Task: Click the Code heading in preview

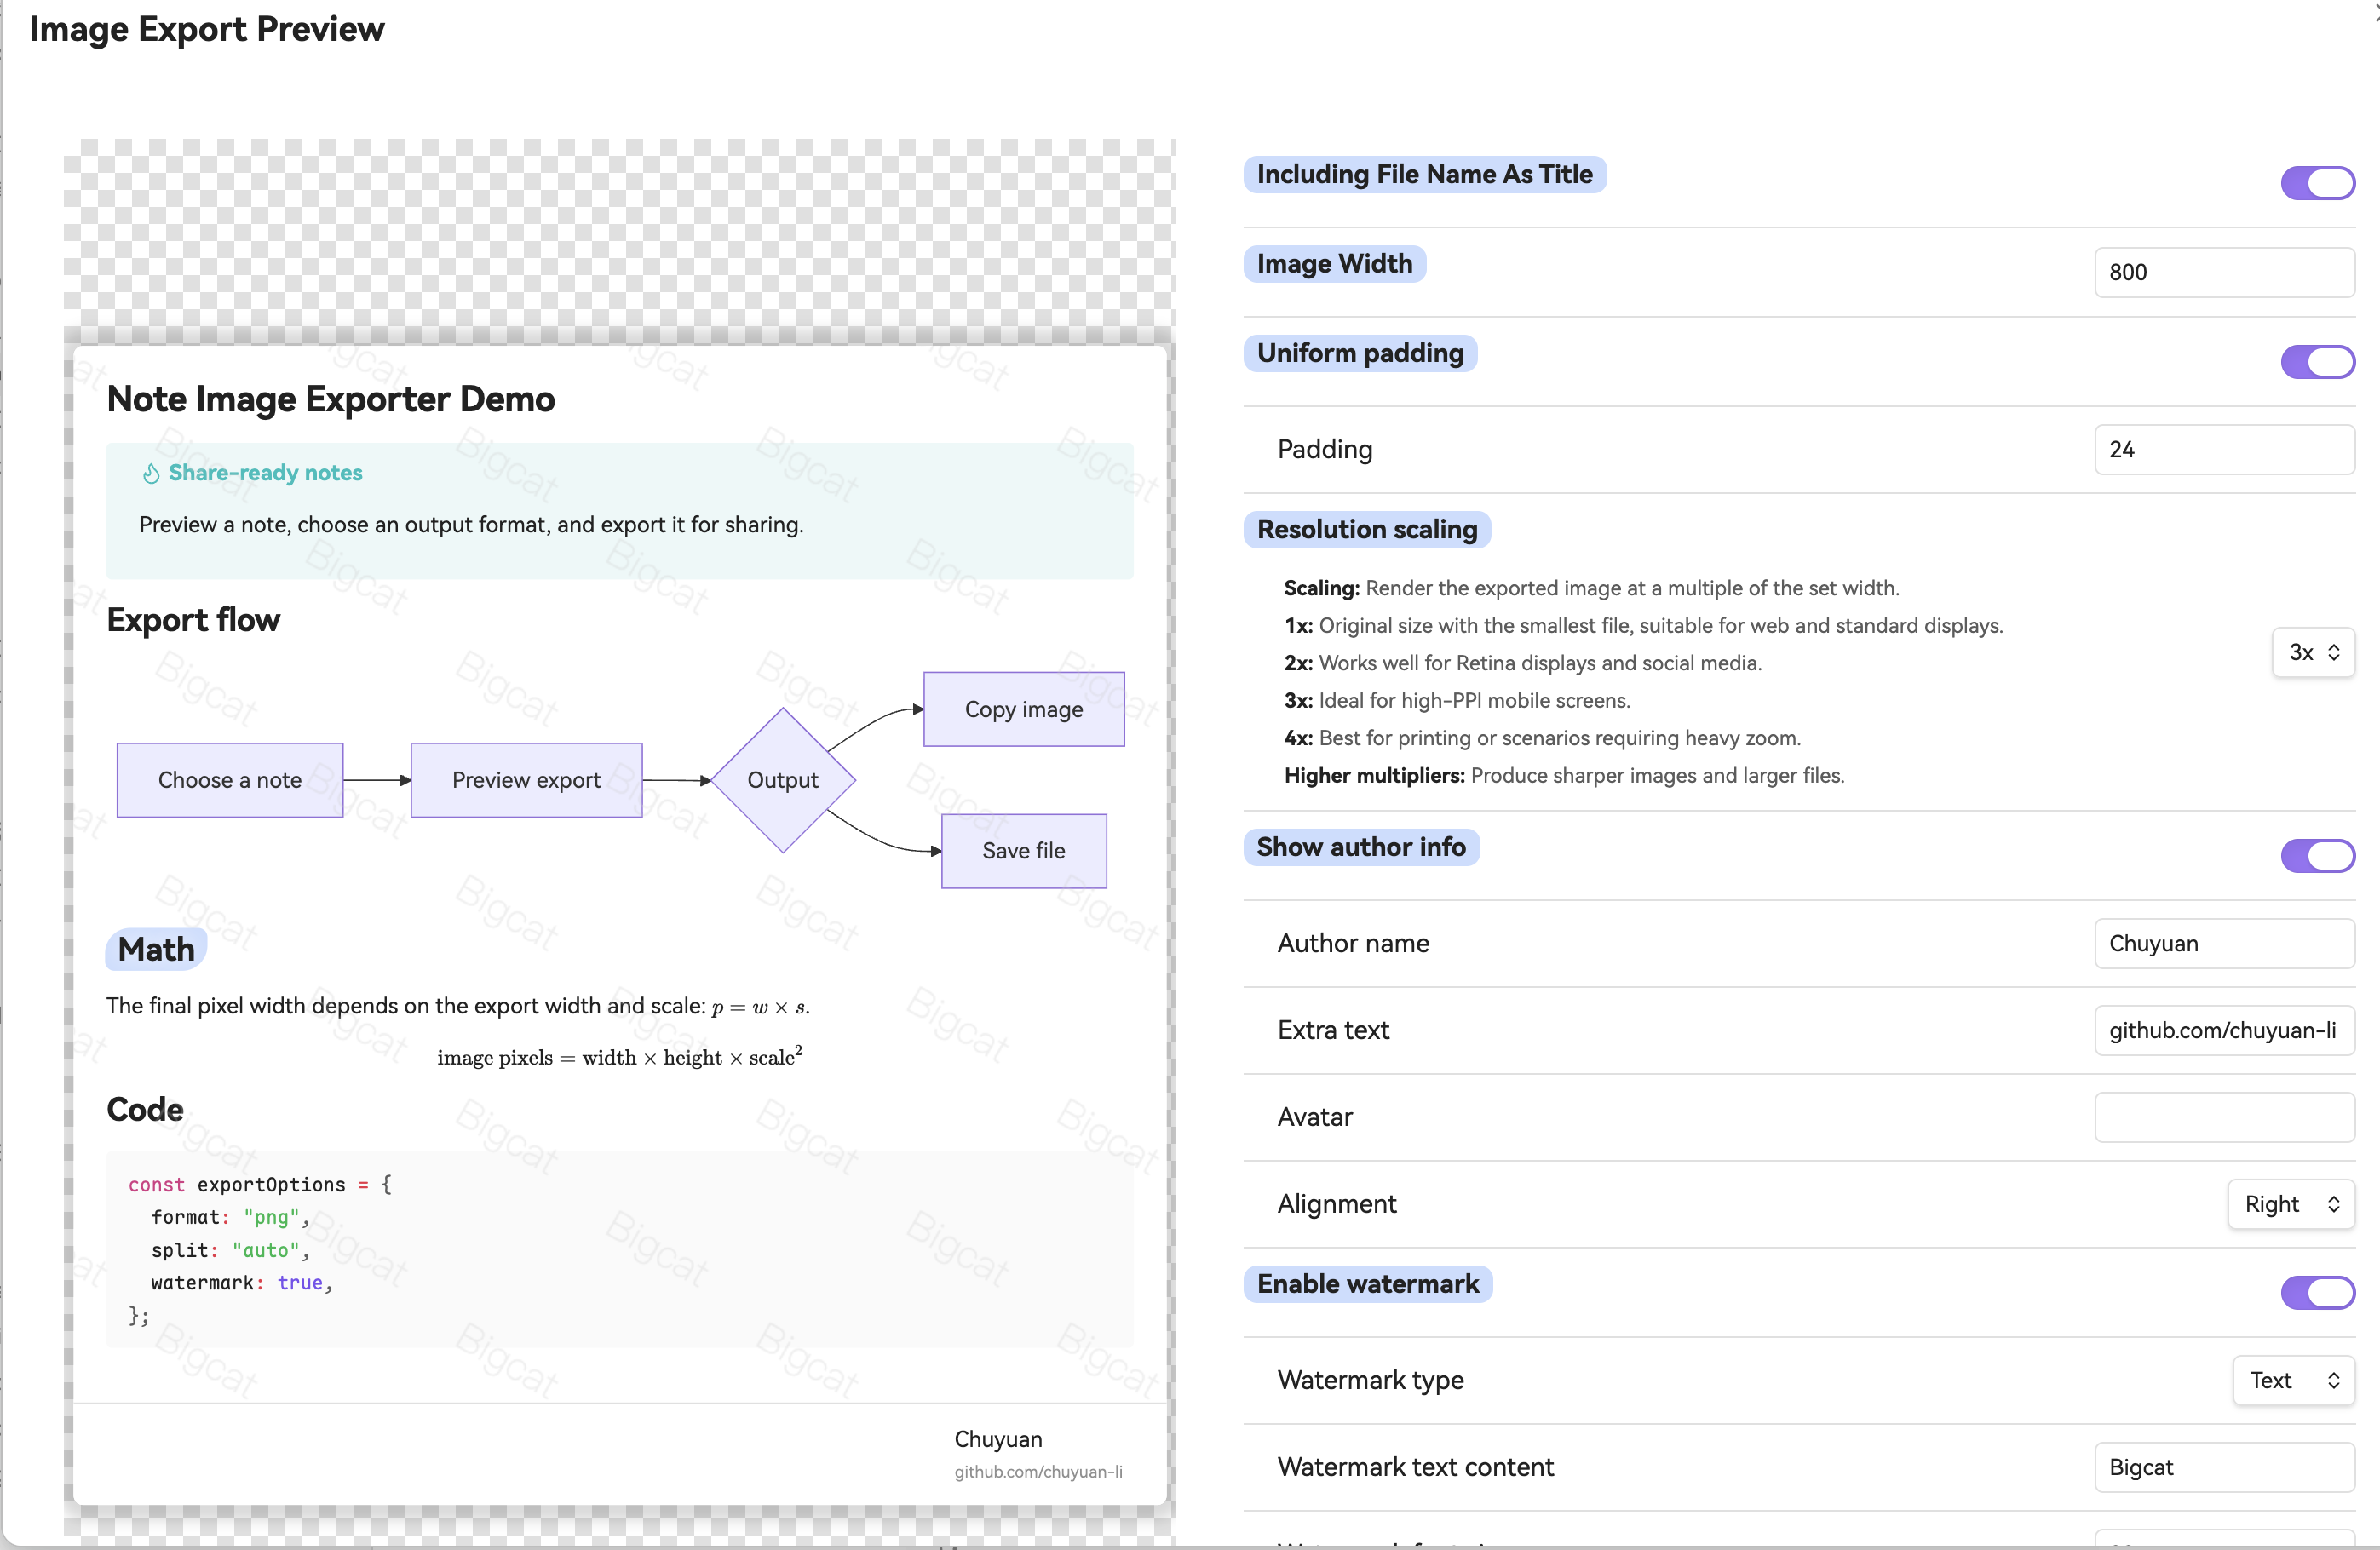Action: [145, 1109]
